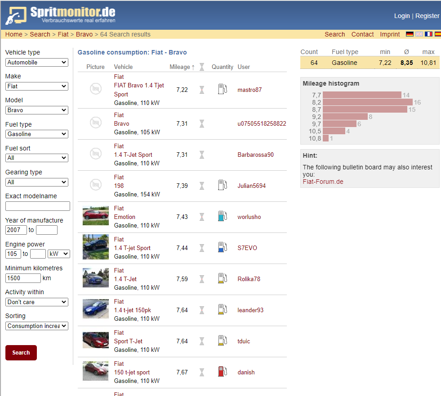
Task: Sort by the Mileage column header
Action: click(180, 67)
